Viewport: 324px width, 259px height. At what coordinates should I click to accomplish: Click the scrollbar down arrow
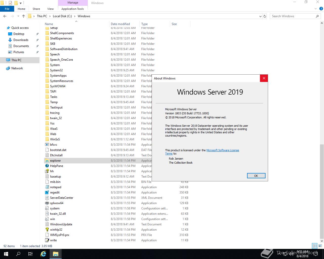click(322, 241)
